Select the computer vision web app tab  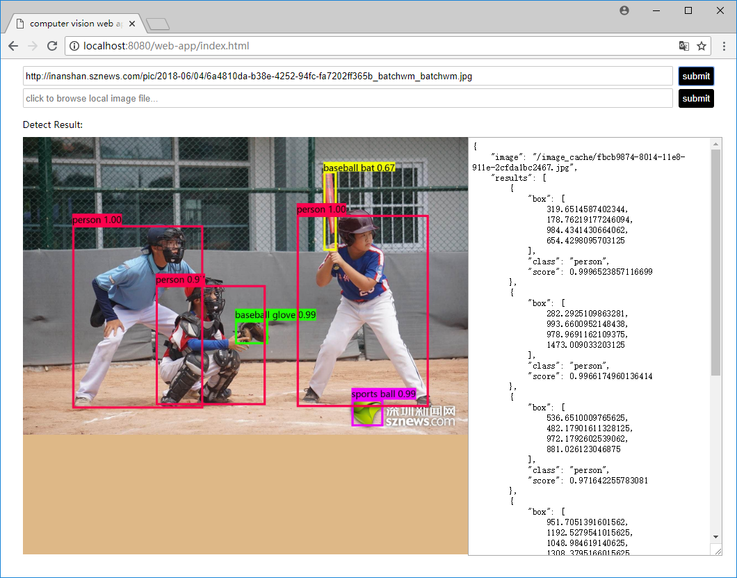(75, 24)
